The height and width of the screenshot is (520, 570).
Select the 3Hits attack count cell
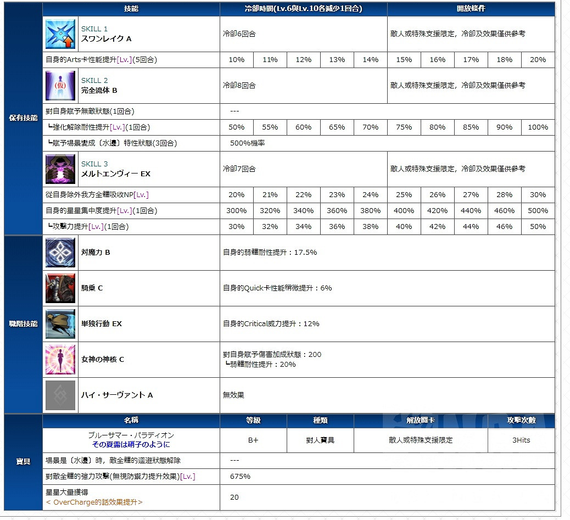521,440
